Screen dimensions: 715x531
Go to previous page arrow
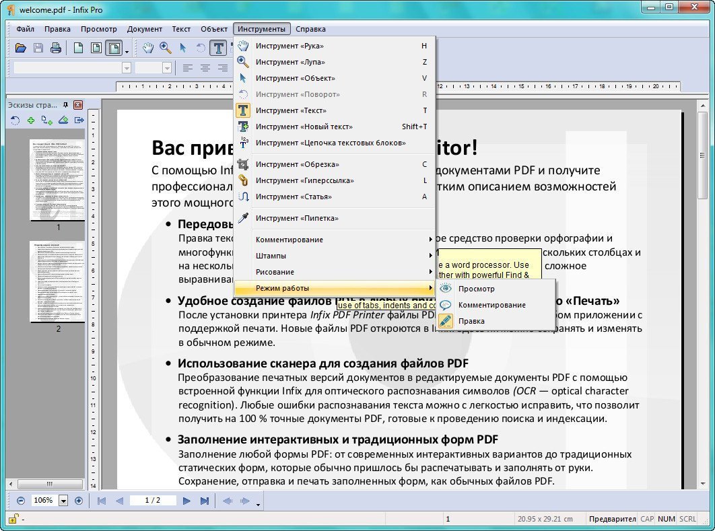coord(119,501)
